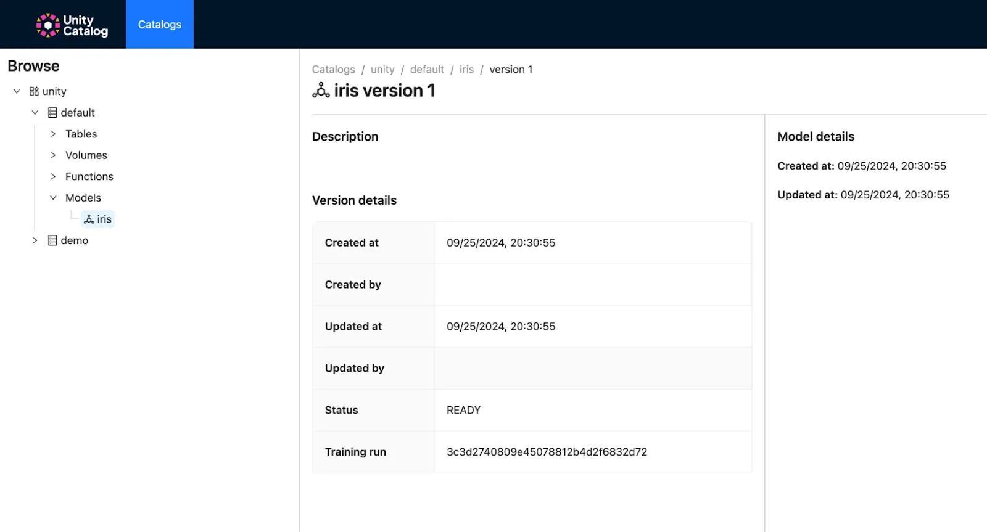Open the Catalogs tab in header
987x532 pixels.
point(160,25)
